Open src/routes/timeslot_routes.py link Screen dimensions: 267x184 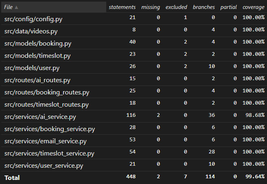click(46, 105)
